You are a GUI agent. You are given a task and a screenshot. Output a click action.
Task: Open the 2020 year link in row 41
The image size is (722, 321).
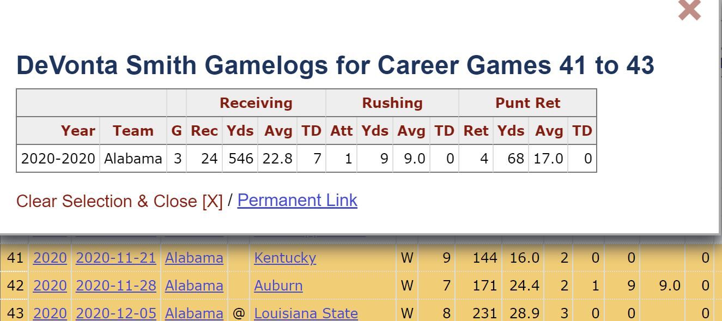(x=50, y=258)
